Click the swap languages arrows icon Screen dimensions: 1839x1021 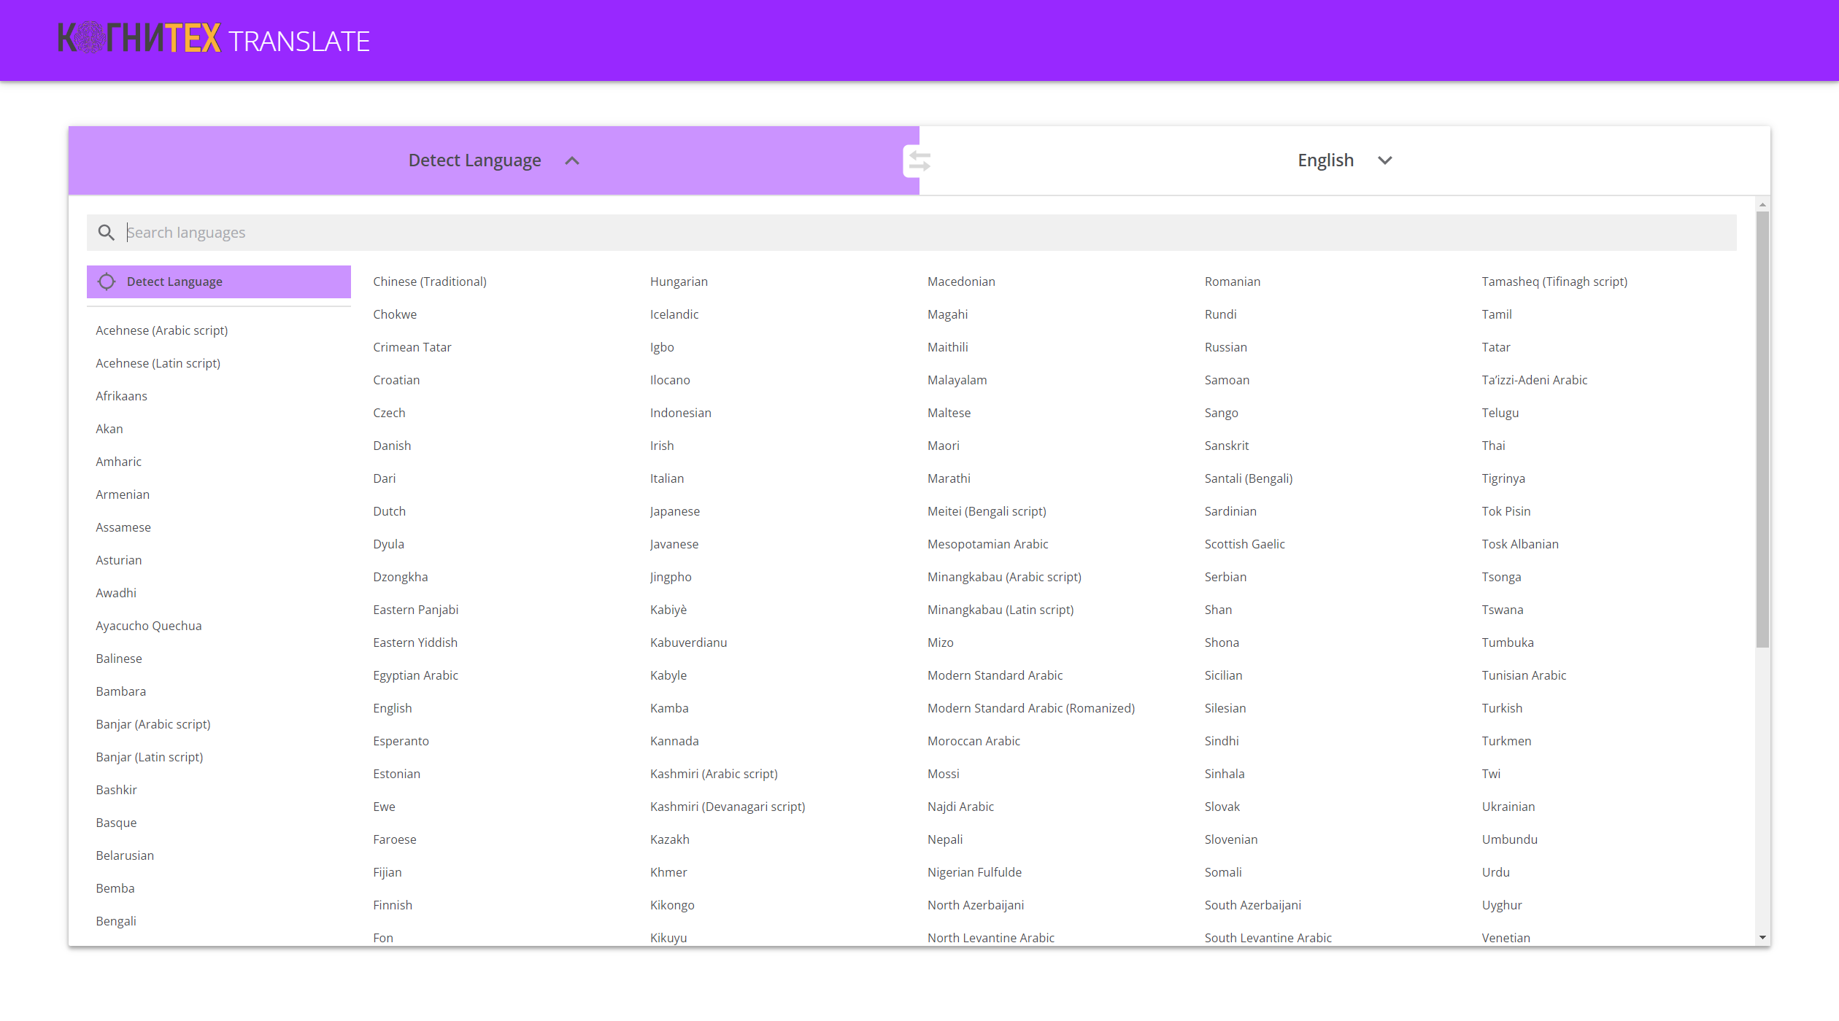pyautogui.click(x=919, y=161)
